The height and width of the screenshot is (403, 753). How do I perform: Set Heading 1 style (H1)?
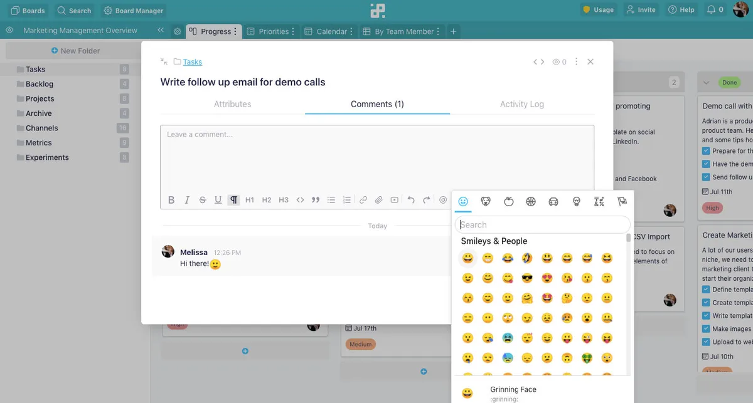point(250,200)
